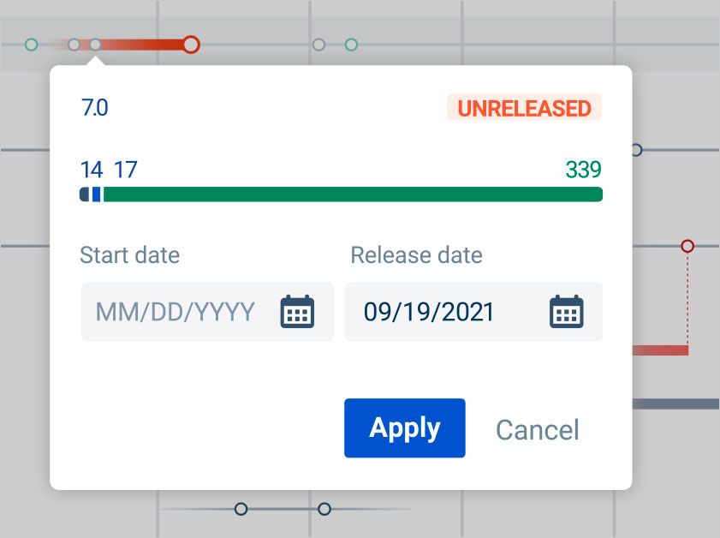Select the red milestone circle on the right edge
This screenshot has height=538, width=720.
click(688, 246)
